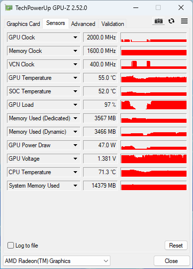Open the CPU Temperature sensor dropdown
The width and height of the screenshot is (193, 269).
[x=75, y=172]
